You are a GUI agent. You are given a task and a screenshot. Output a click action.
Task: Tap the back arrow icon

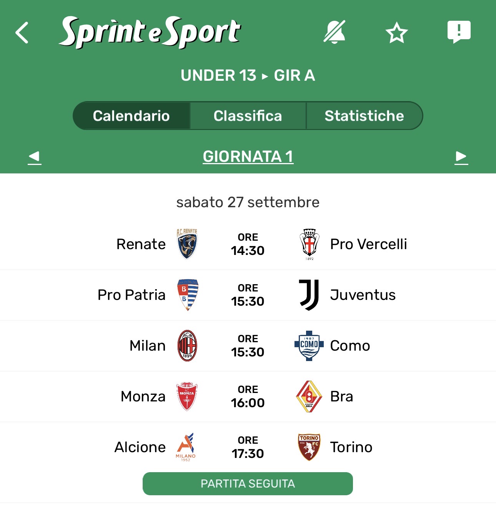pos(22,33)
